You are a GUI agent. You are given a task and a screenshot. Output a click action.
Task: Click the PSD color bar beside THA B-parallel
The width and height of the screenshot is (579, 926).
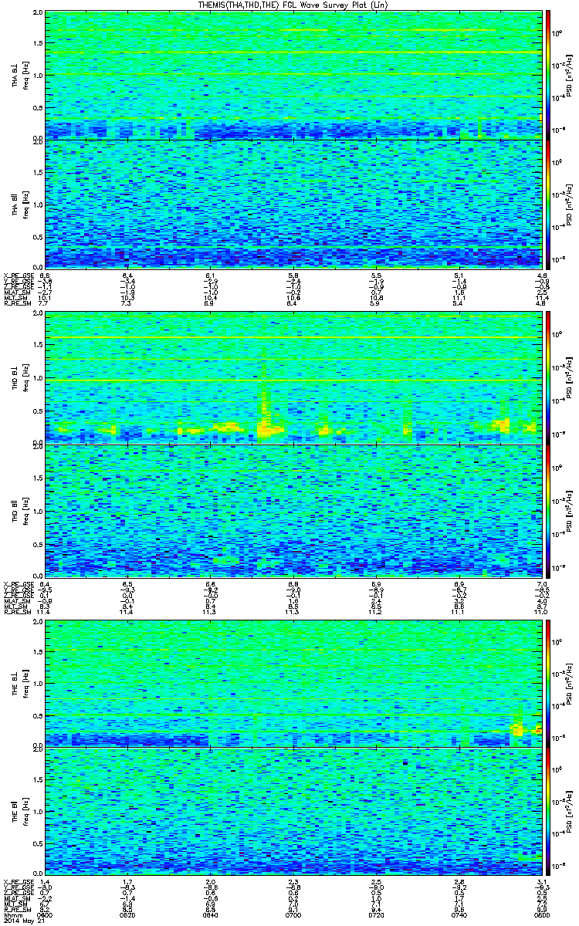(549, 204)
